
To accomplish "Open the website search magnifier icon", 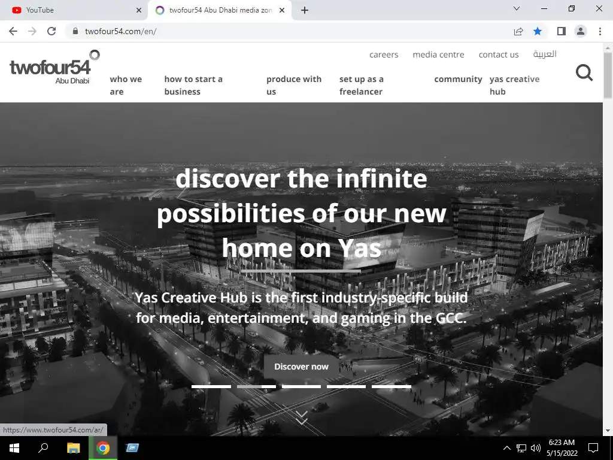I will 584,72.
